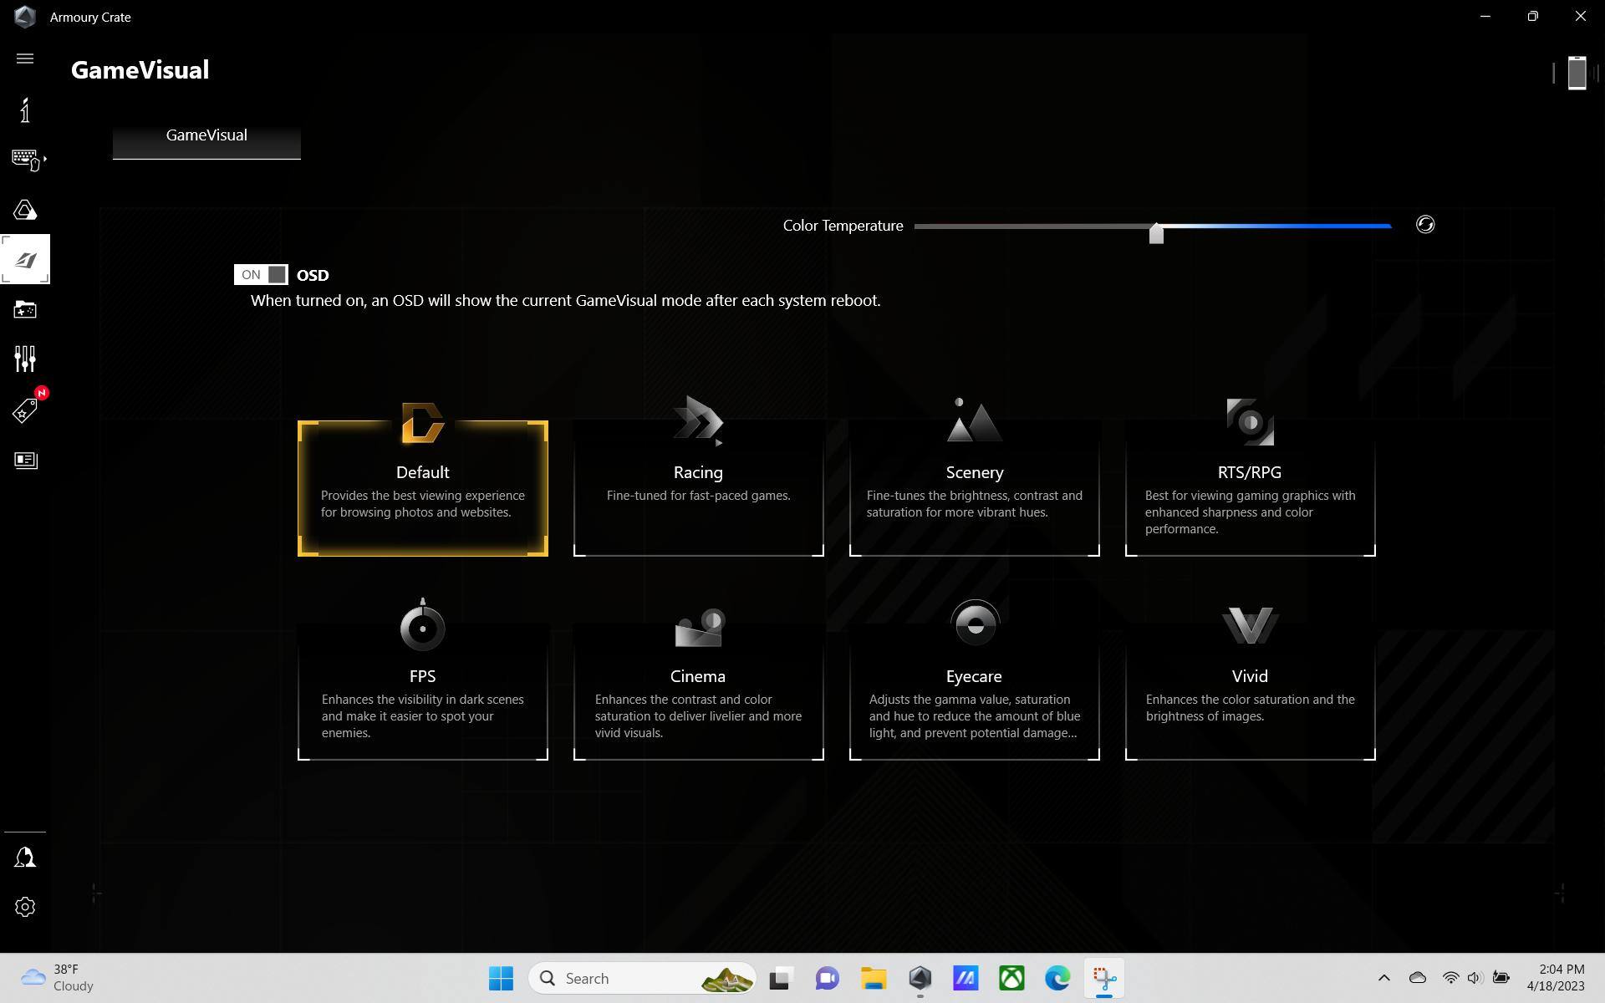
Task: Open Scenario Profiles sliders icon
Action: click(x=25, y=359)
